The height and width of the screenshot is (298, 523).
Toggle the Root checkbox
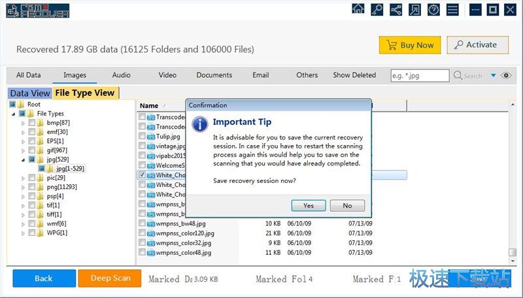click(x=12, y=105)
